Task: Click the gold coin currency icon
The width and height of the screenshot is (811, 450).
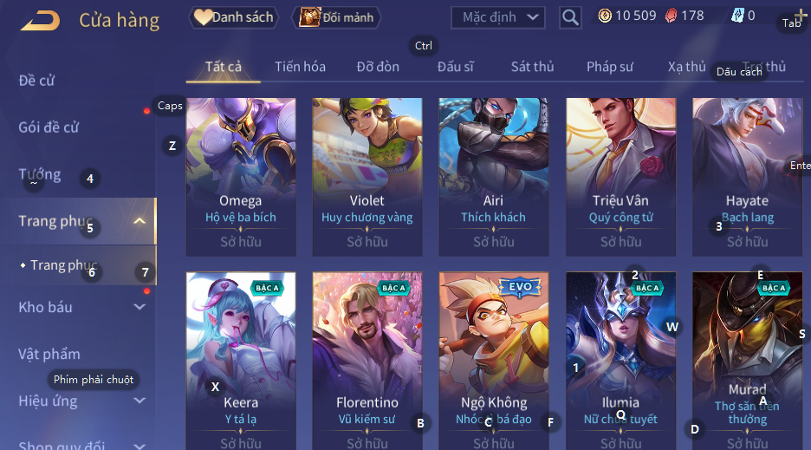Action: pyautogui.click(x=605, y=16)
